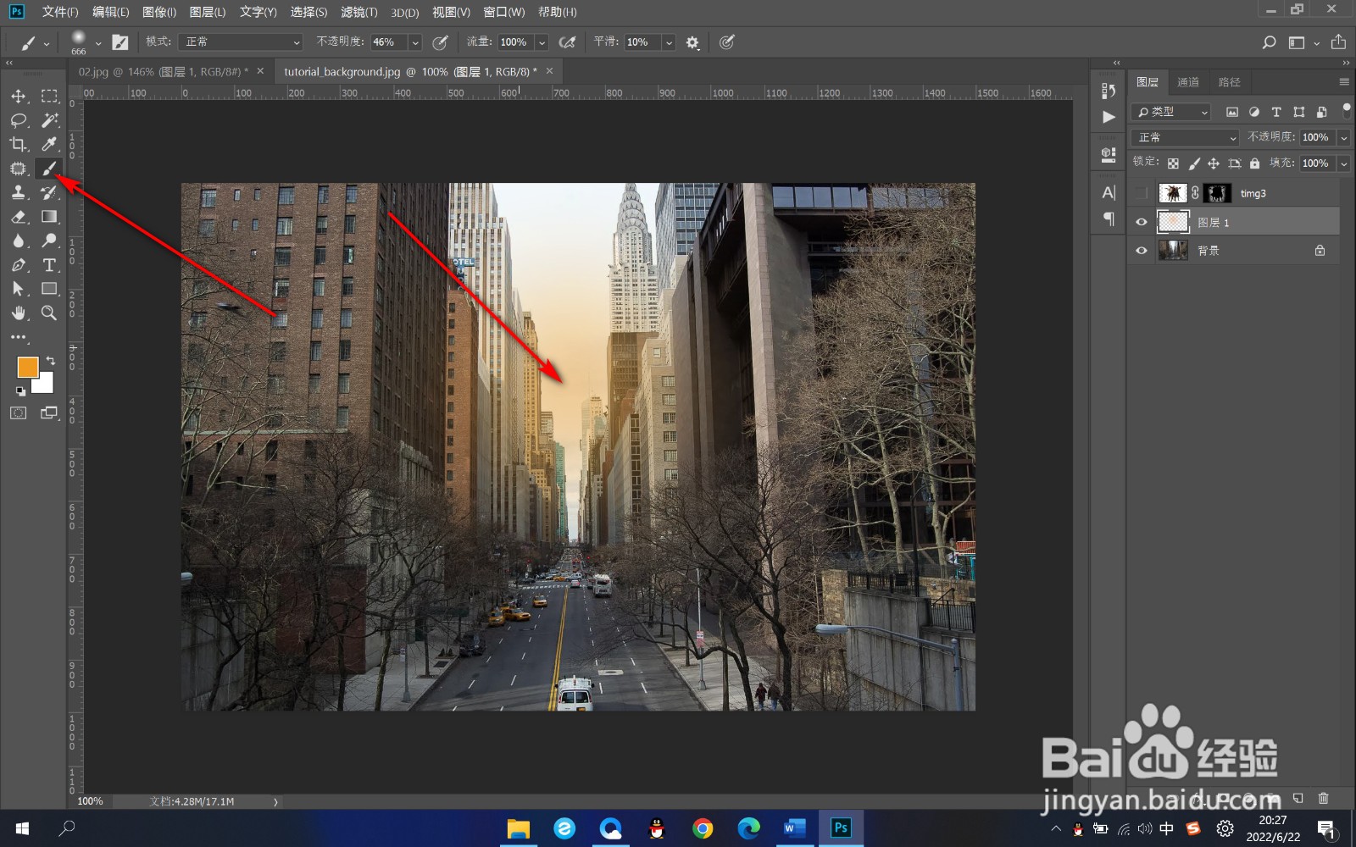This screenshot has height=847, width=1356.
Task: Select the Hand tool
Action: (19, 313)
